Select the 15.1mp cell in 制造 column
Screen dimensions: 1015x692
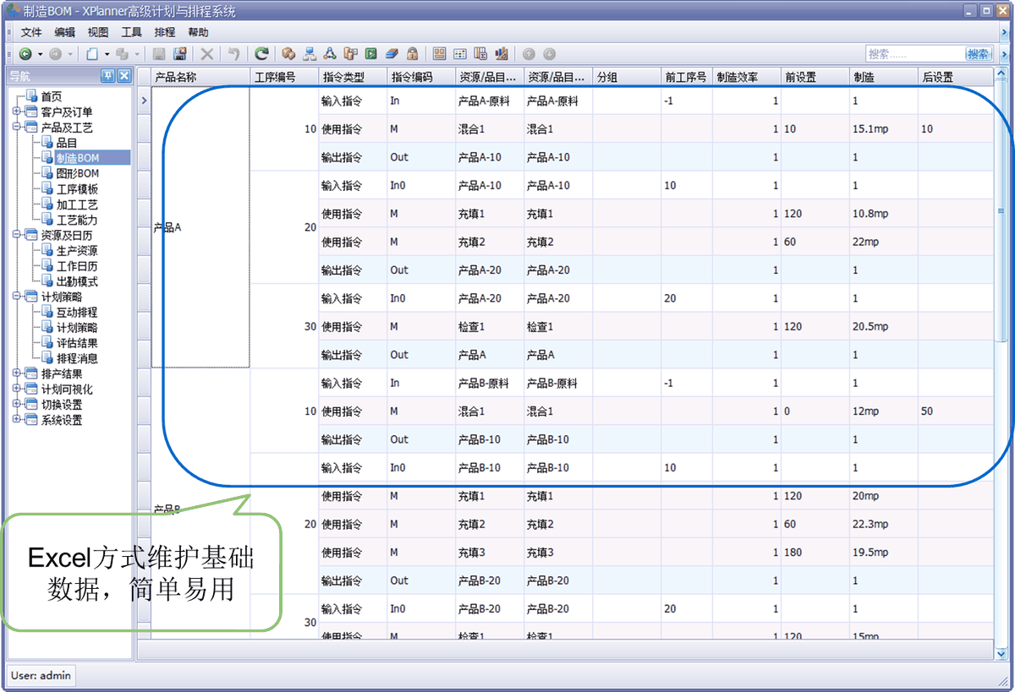click(883, 129)
